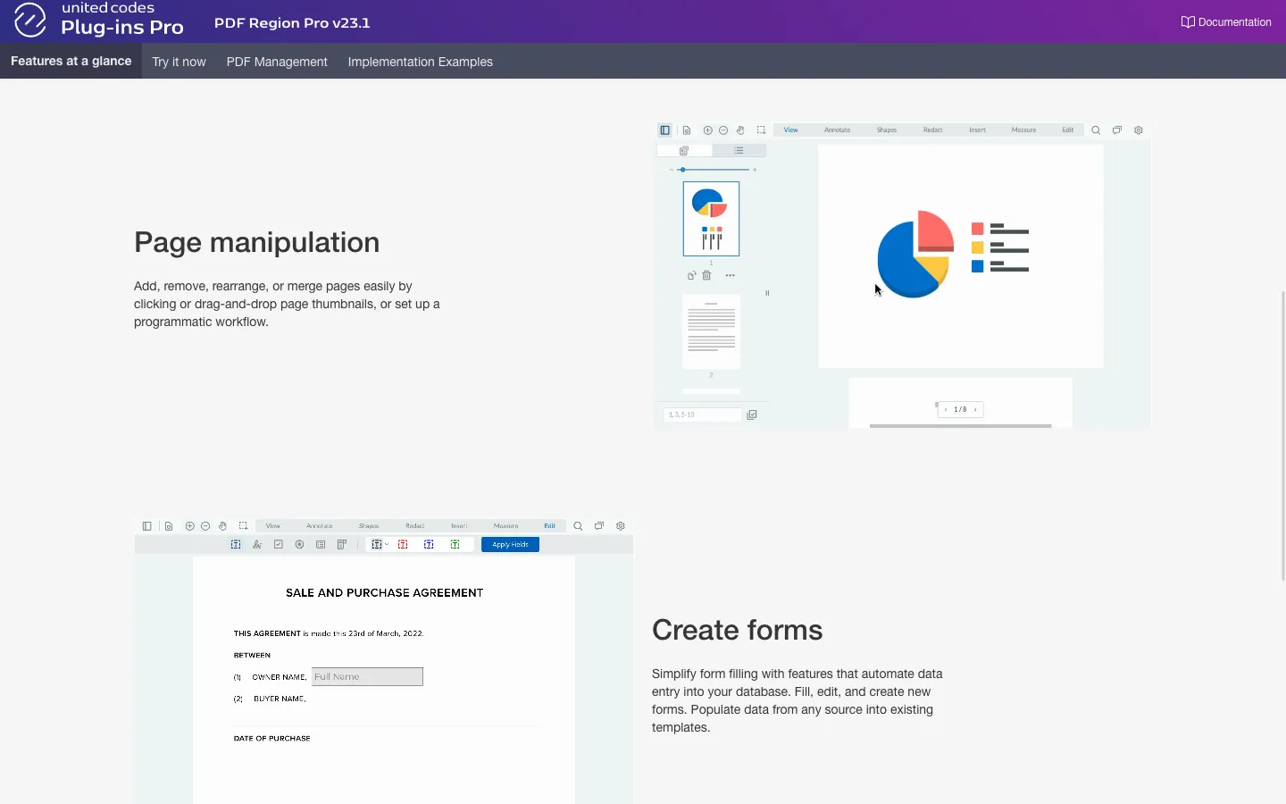Click the multi-select pages icon beside page range box

[x=752, y=415]
